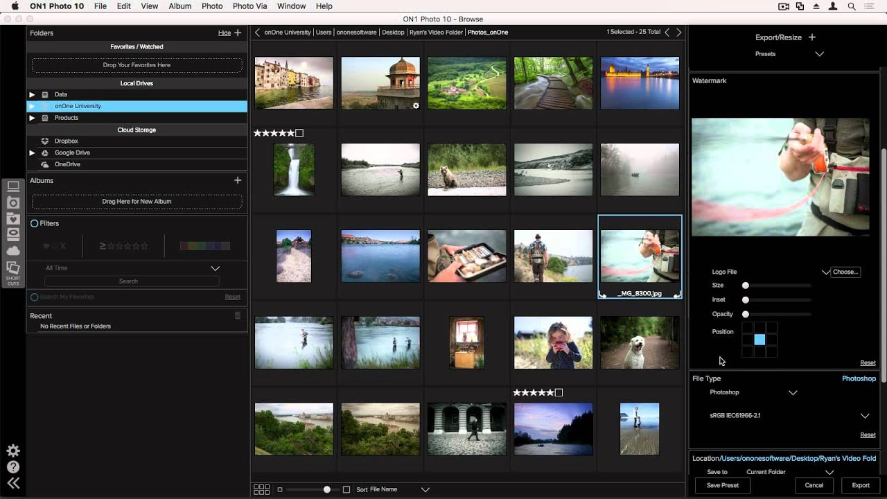
Task: Click rotate left arrow on _MG_8300.jpg thumbnail
Action: [x=603, y=295]
